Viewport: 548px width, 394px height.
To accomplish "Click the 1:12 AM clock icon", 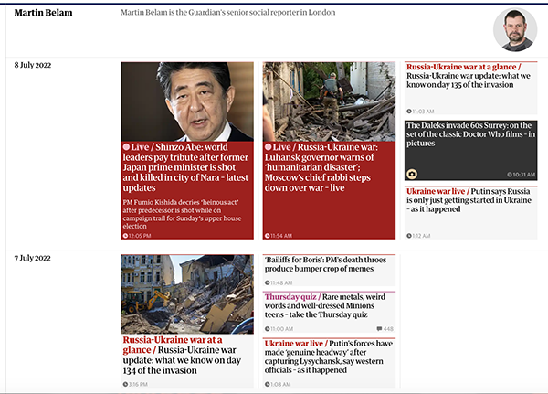I will click(x=409, y=236).
